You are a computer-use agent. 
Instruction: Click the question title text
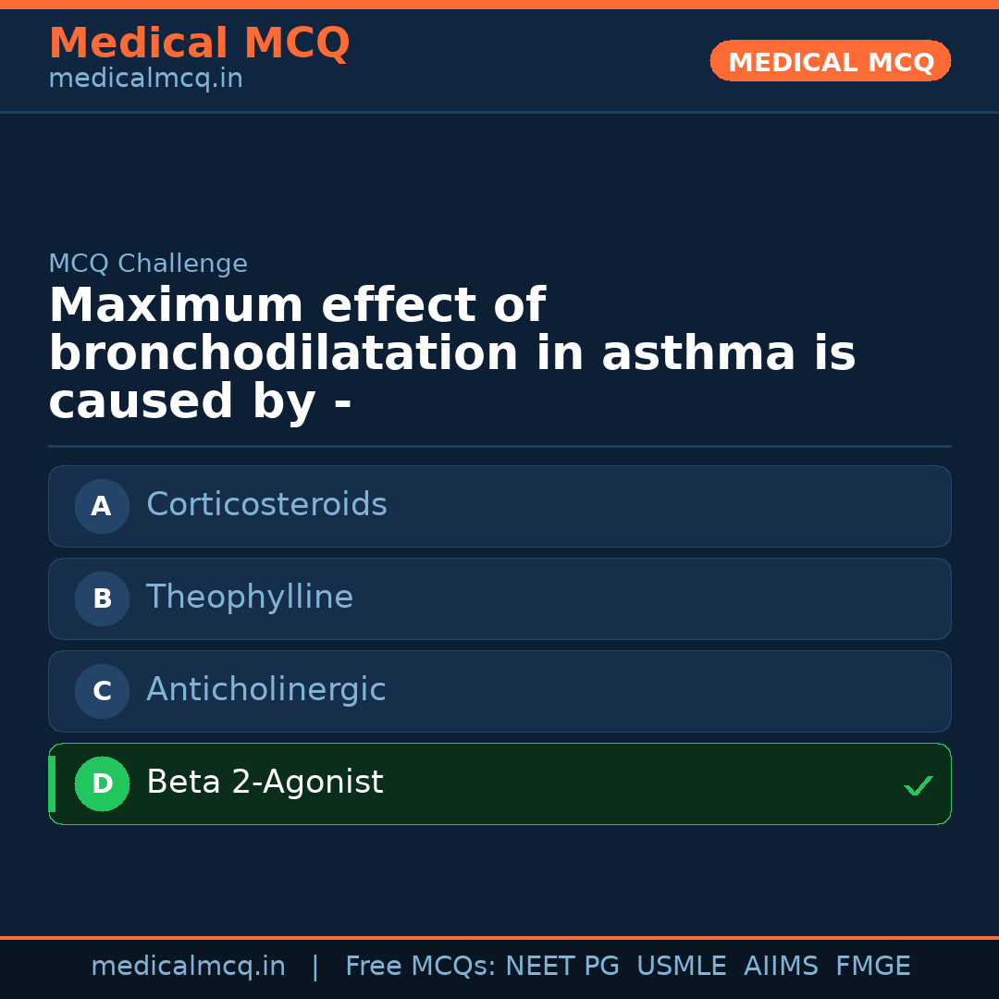pos(452,352)
